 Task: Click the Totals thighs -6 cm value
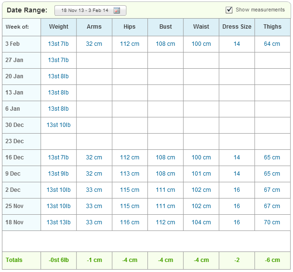pyautogui.click(x=272, y=260)
